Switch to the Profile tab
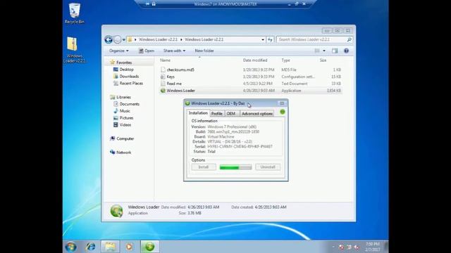The width and height of the screenshot is (451, 253). point(217,114)
